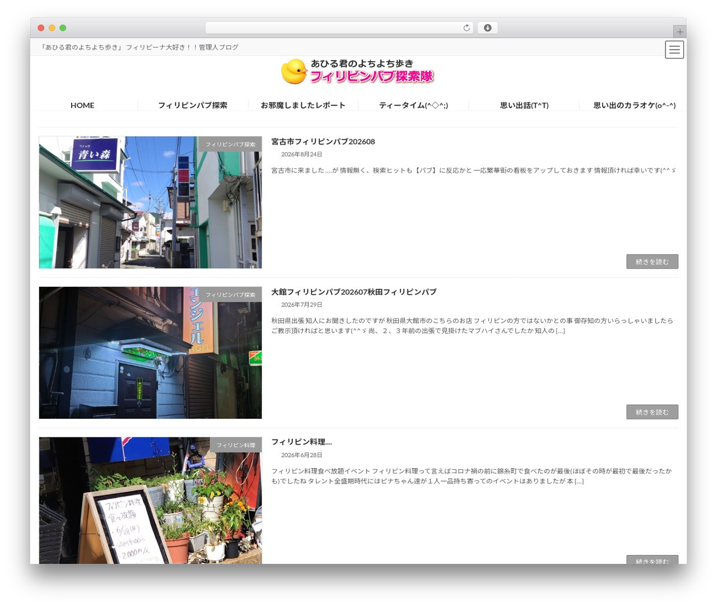Click 続きを読む for 宮古市 post
Image resolution: width=717 pixels, height=607 pixels.
[652, 262]
